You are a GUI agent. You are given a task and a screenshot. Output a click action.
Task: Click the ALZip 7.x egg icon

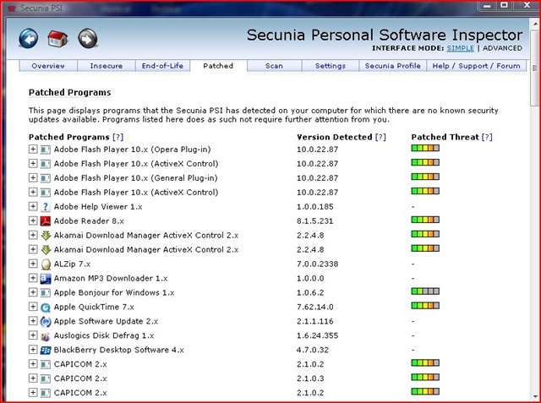click(x=45, y=264)
